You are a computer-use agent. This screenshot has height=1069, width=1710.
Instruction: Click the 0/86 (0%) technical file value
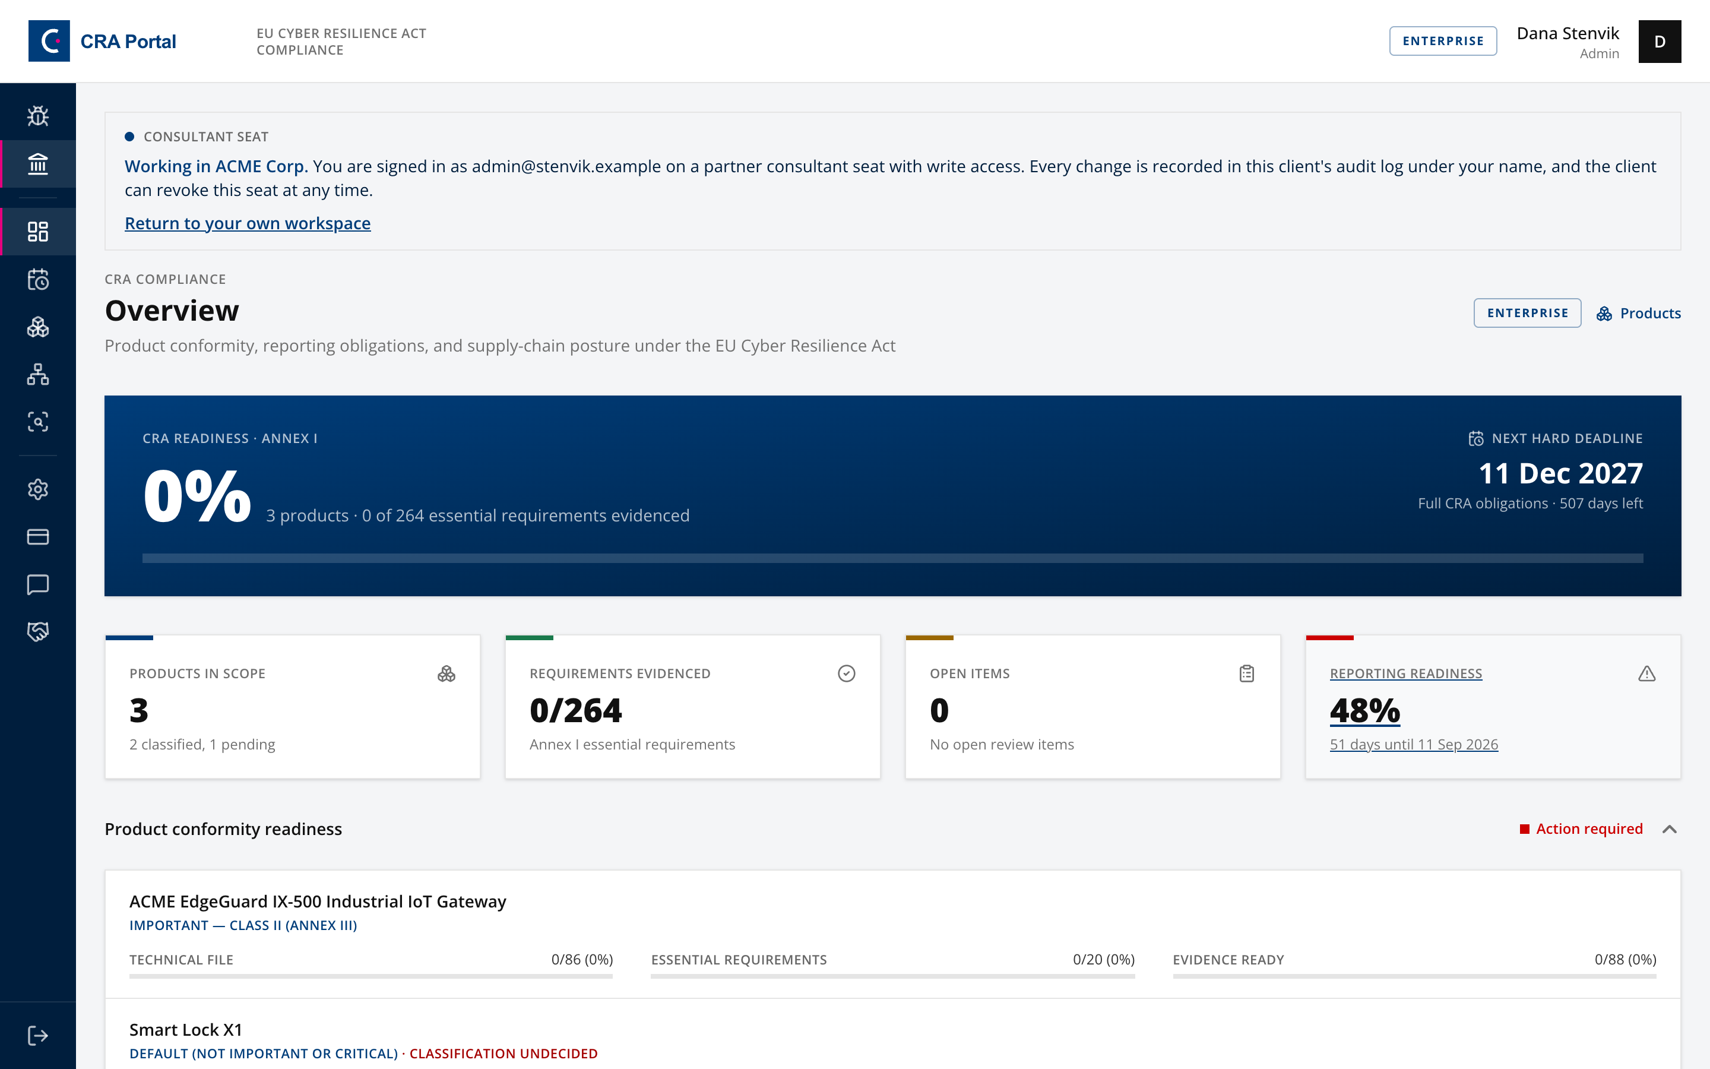click(x=581, y=959)
